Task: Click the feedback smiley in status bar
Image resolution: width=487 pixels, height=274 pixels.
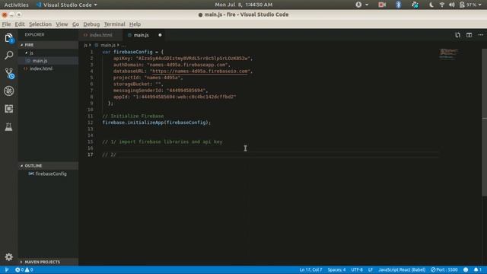Action: 466,269
